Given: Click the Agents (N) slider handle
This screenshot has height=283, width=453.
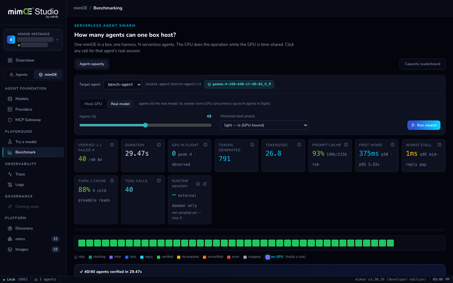Looking at the screenshot, I should [145, 125].
